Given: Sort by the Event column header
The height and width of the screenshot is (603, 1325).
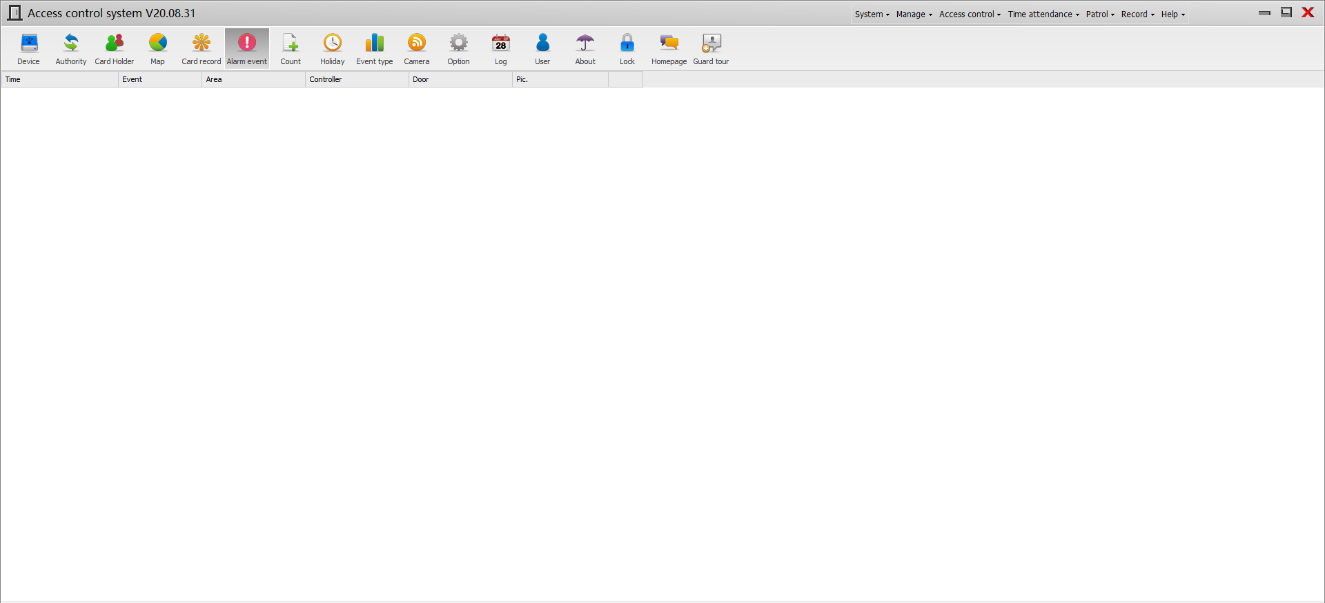Looking at the screenshot, I should pyautogui.click(x=160, y=79).
